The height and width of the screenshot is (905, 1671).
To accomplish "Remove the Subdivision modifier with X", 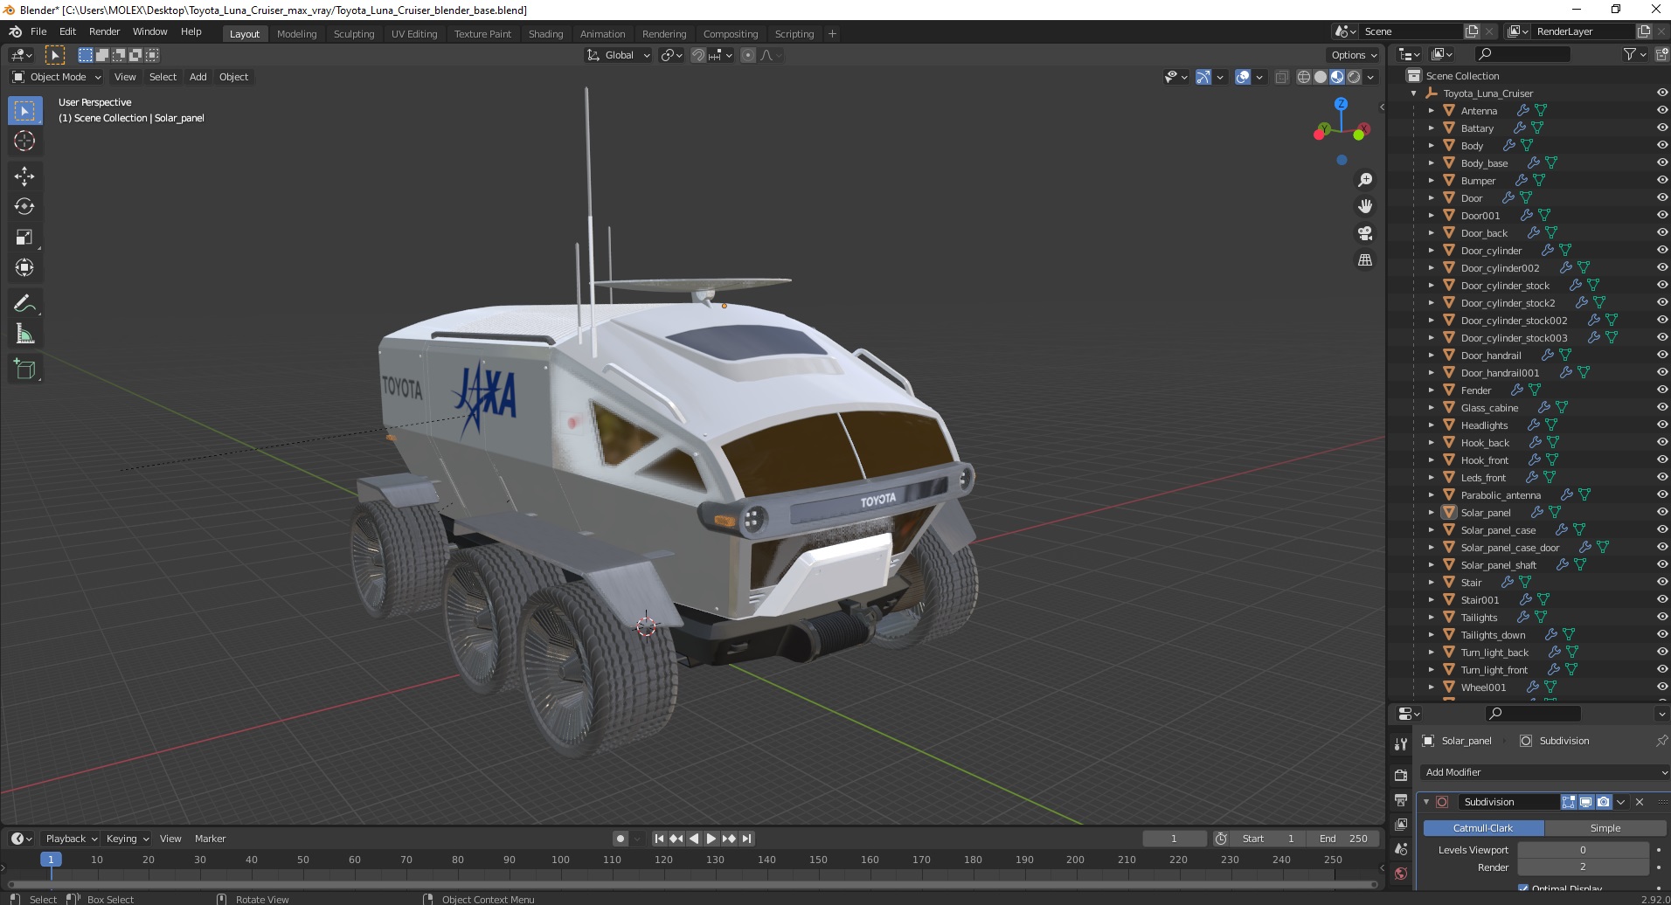I will tap(1640, 802).
